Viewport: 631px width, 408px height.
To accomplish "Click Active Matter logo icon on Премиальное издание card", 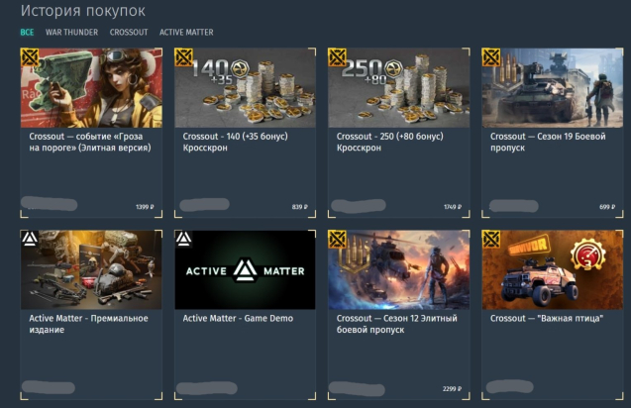I will [x=30, y=239].
